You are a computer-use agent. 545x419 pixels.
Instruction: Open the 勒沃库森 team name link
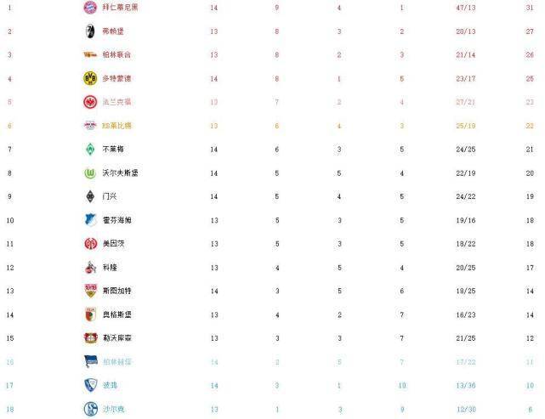click(x=116, y=338)
